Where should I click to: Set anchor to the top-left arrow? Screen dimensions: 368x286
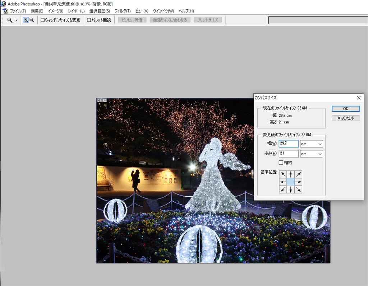point(283,174)
